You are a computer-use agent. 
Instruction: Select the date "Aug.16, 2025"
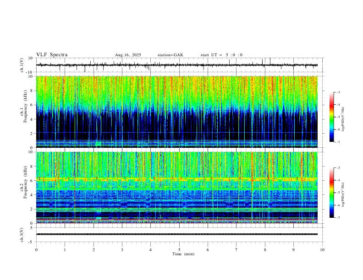pos(128,55)
